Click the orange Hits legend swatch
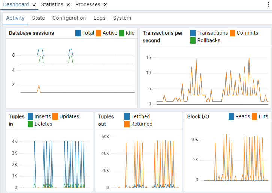272x193 pixels. click(255, 117)
